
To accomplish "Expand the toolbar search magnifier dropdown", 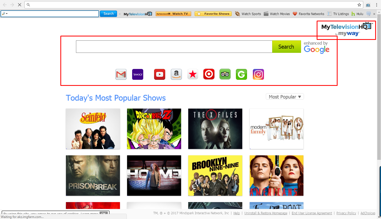I will [x=5, y=14].
